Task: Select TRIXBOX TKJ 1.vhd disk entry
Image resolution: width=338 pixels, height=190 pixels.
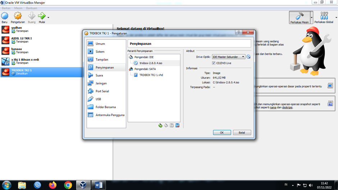Action: (x=154, y=75)
